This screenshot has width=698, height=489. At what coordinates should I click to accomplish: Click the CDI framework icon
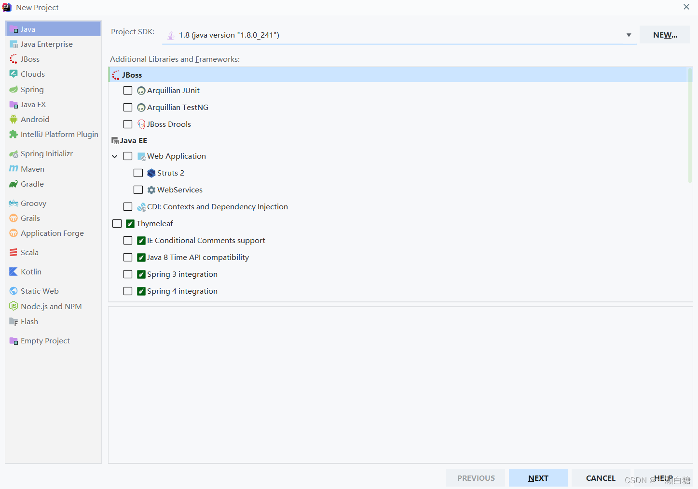(x=141, y=207)
